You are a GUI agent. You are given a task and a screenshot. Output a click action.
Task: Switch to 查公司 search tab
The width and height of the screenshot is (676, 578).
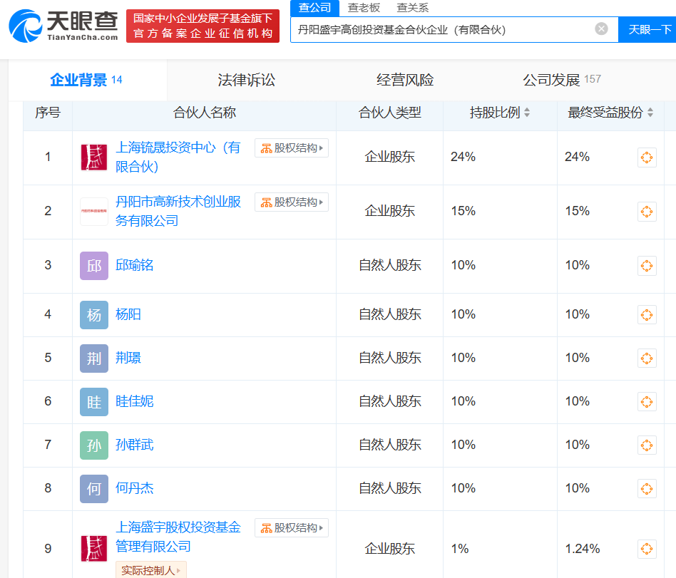(x=314, y=8)
